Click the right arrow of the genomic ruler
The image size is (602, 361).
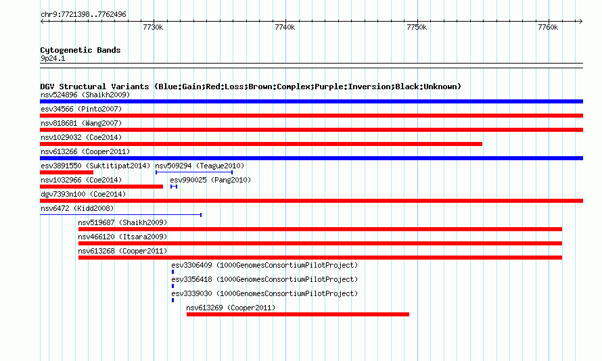(x=580, y=22)
